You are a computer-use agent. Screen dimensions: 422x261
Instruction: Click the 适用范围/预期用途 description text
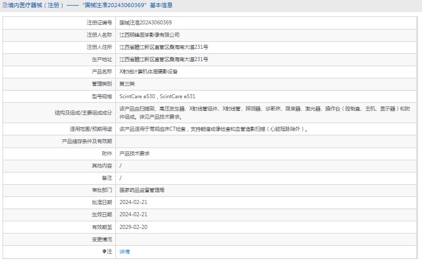(213, 129)
